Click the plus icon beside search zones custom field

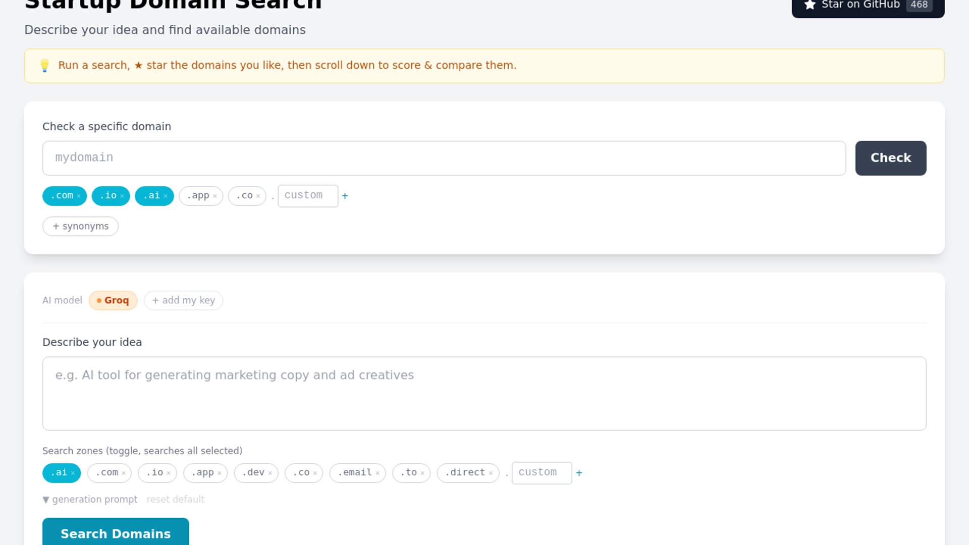[579, 473]
